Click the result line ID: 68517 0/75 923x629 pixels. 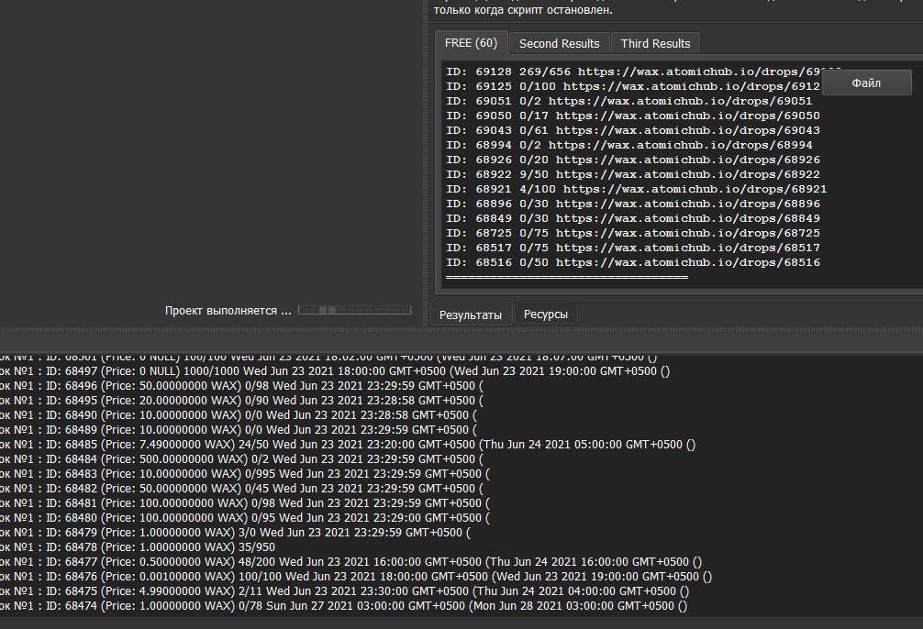point(633,248)
